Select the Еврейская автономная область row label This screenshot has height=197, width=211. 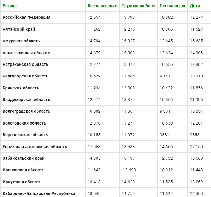[35, 147]
